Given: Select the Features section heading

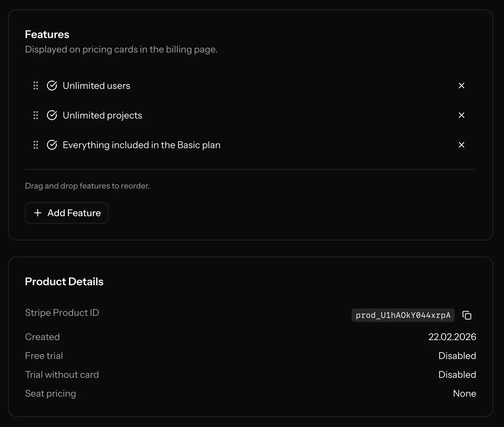Looking at the screenshot, I should click(x=47, y=34).
